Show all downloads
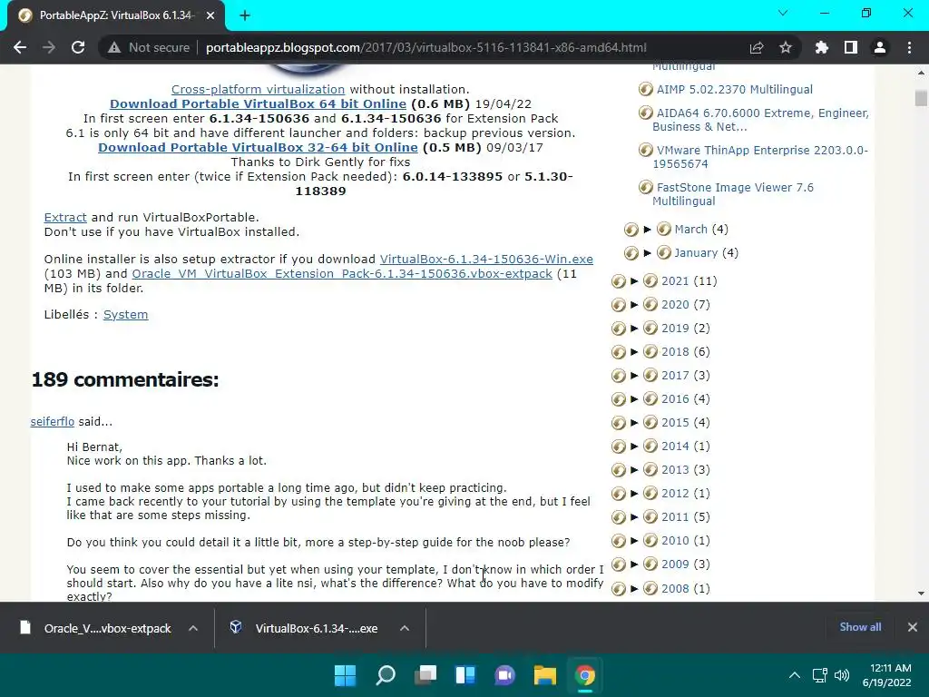 860,627
